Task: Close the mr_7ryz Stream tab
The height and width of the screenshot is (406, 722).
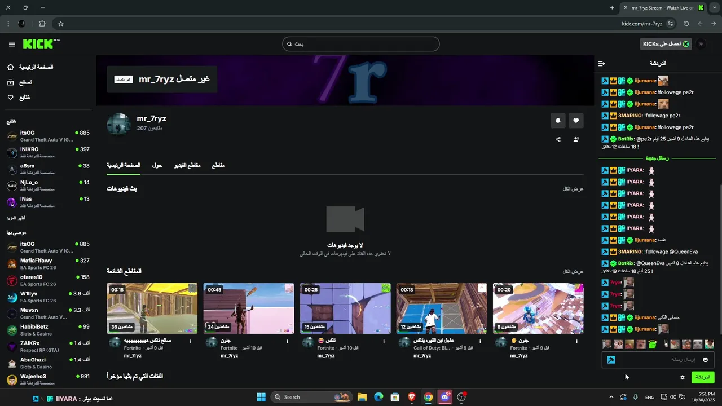Action: (626, 8)
